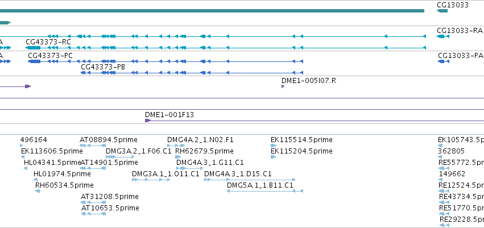Click the RH62679.5prime arrow glyph
Screen dimensions: 484x228
pyautogui.click(x=178, y=157)
